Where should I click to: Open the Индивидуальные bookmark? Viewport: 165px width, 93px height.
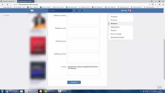[149, 7]
